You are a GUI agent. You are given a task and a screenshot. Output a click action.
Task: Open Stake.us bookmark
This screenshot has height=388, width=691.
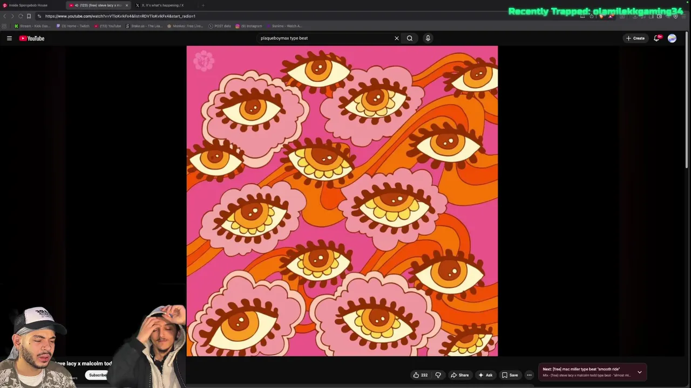pos(144,26)
